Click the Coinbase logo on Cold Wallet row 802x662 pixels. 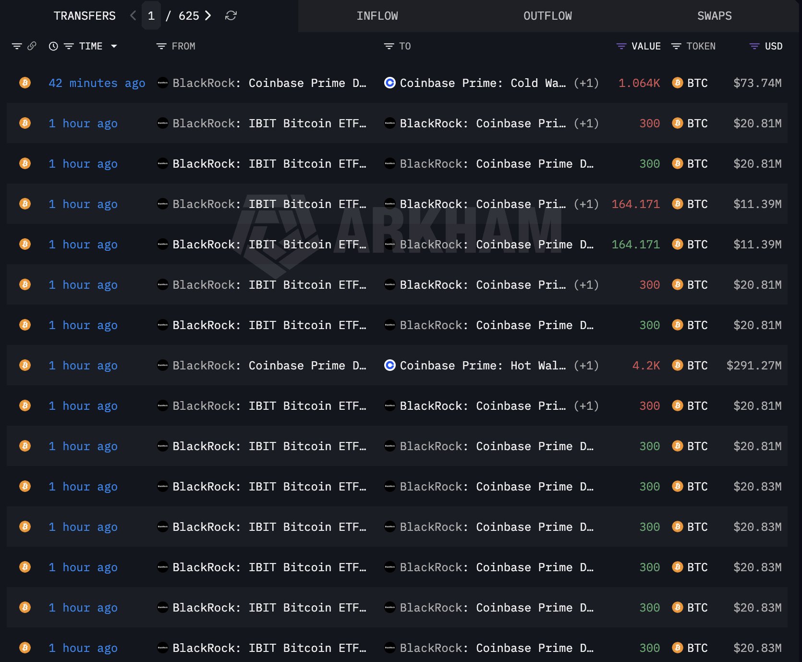(x=390, y=83)
